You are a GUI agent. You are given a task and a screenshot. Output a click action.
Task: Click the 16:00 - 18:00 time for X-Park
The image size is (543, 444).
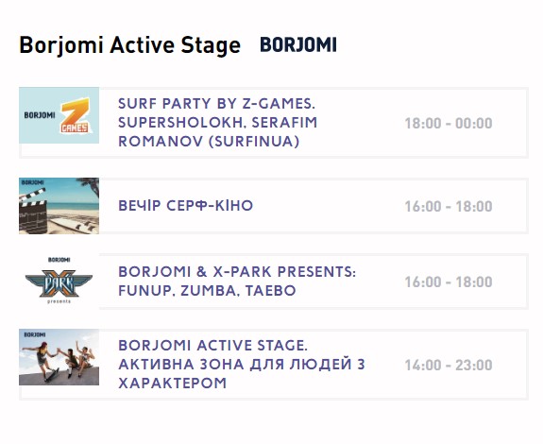pos(449,282)
